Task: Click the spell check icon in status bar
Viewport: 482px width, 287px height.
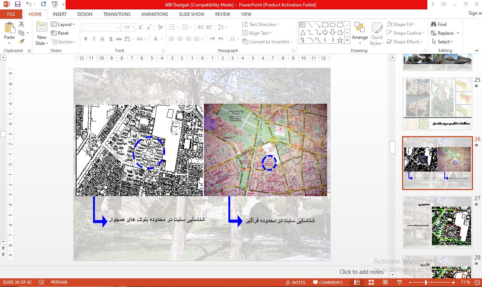Action: pyautogui.click(x=41, y=282)
